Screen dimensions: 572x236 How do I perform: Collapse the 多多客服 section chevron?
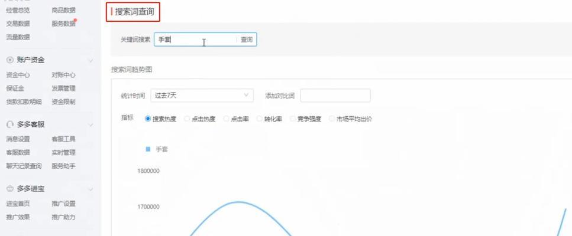point(91,125)
